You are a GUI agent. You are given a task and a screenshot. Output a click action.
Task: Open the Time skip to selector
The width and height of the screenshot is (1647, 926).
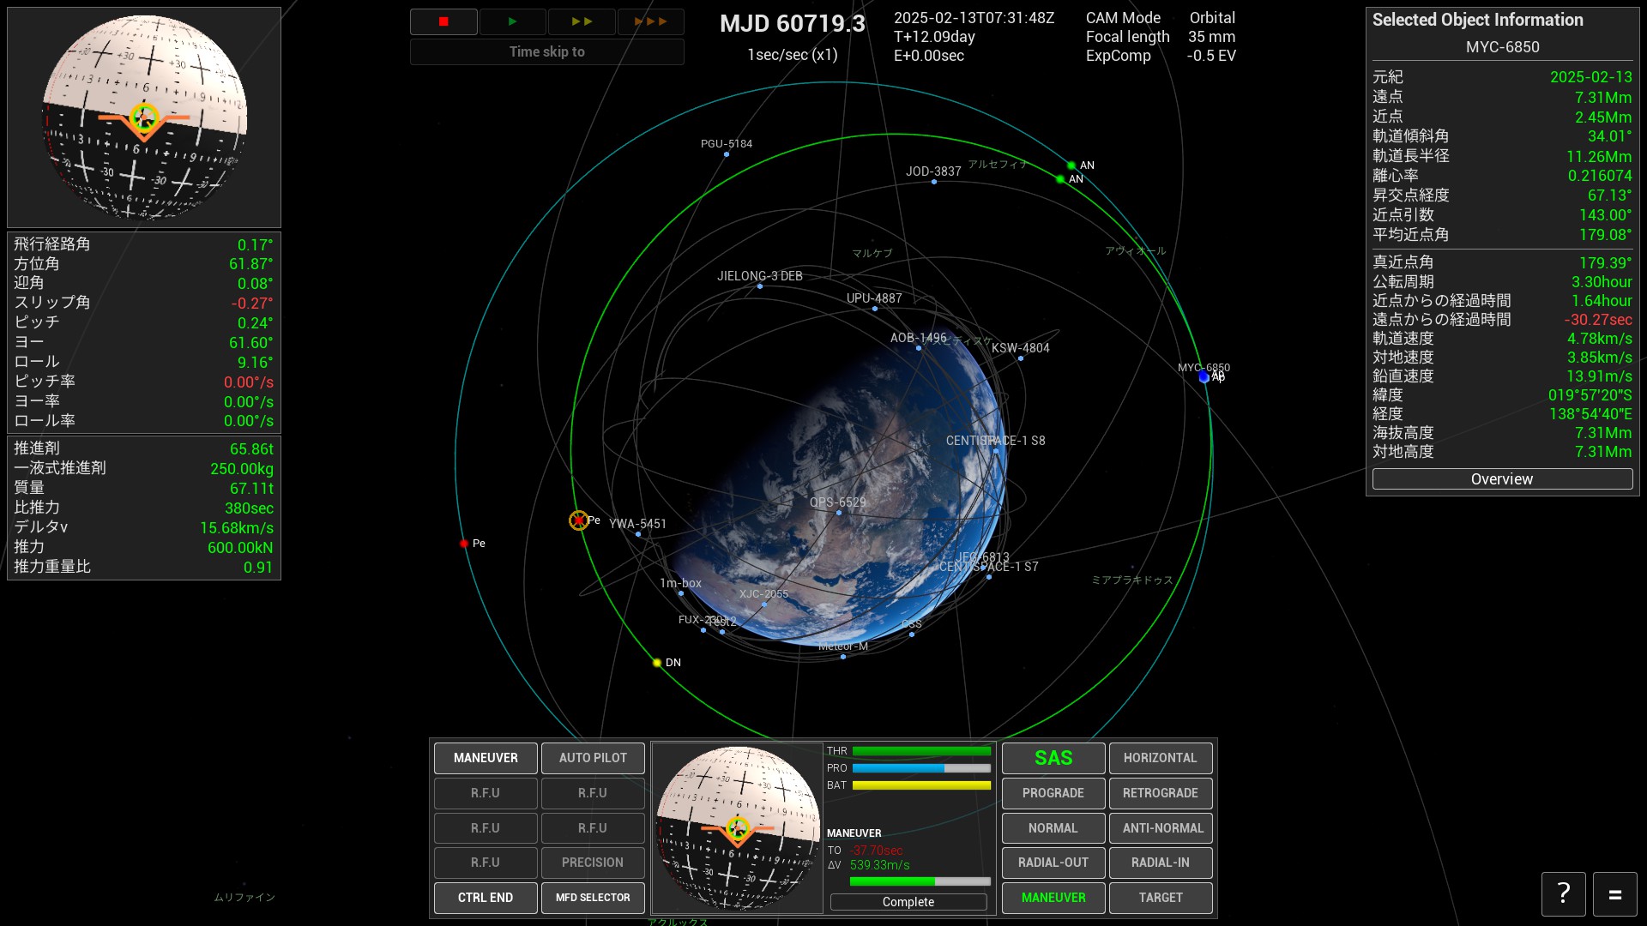pyautogui.click(x=546, y=52)
